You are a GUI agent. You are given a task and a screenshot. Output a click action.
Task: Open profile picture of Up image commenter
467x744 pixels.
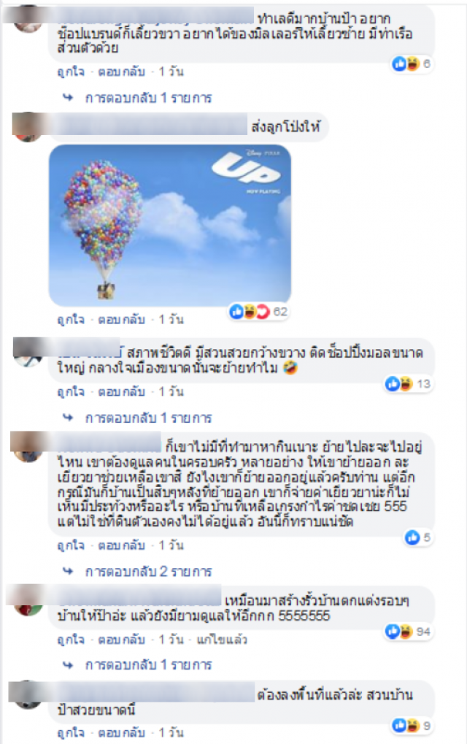pyautogui.click(x=27, y=128)
